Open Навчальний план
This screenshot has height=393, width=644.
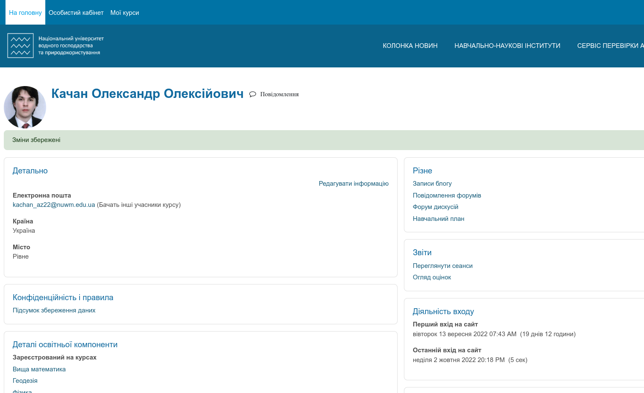[x=438, y=218]
